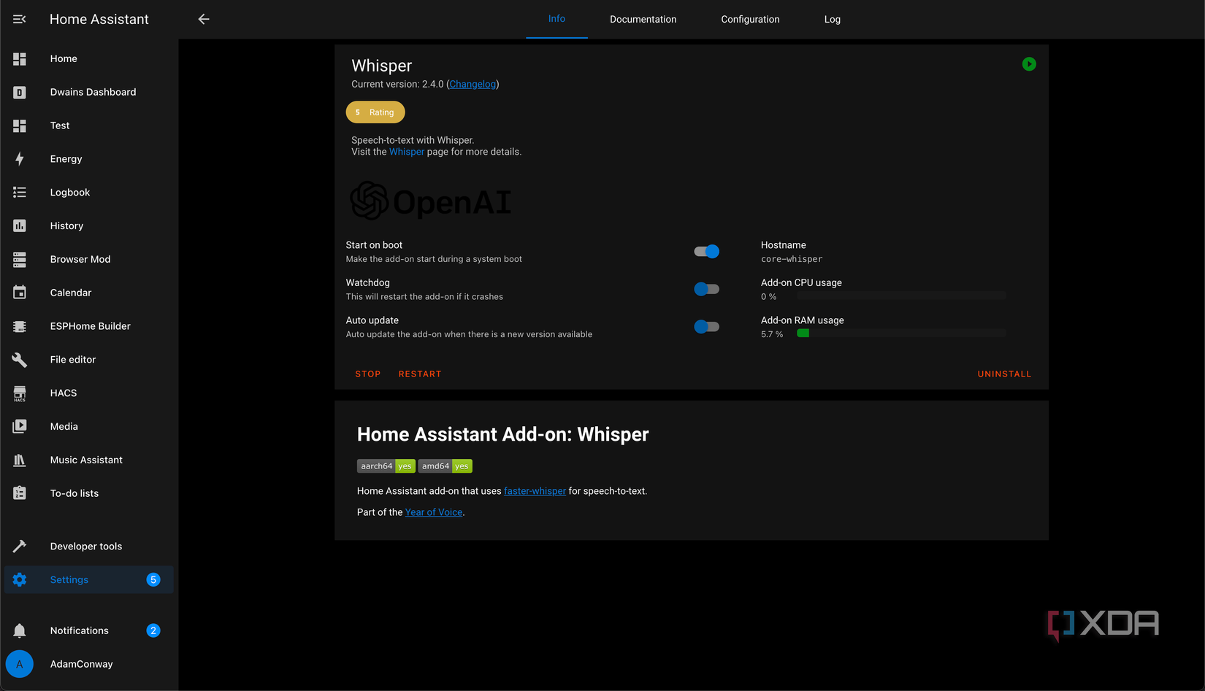This screenshot has width=1205, height=691.
Task: Collapse the sidebar with hamburger icon
Action: tap(20, 19)
